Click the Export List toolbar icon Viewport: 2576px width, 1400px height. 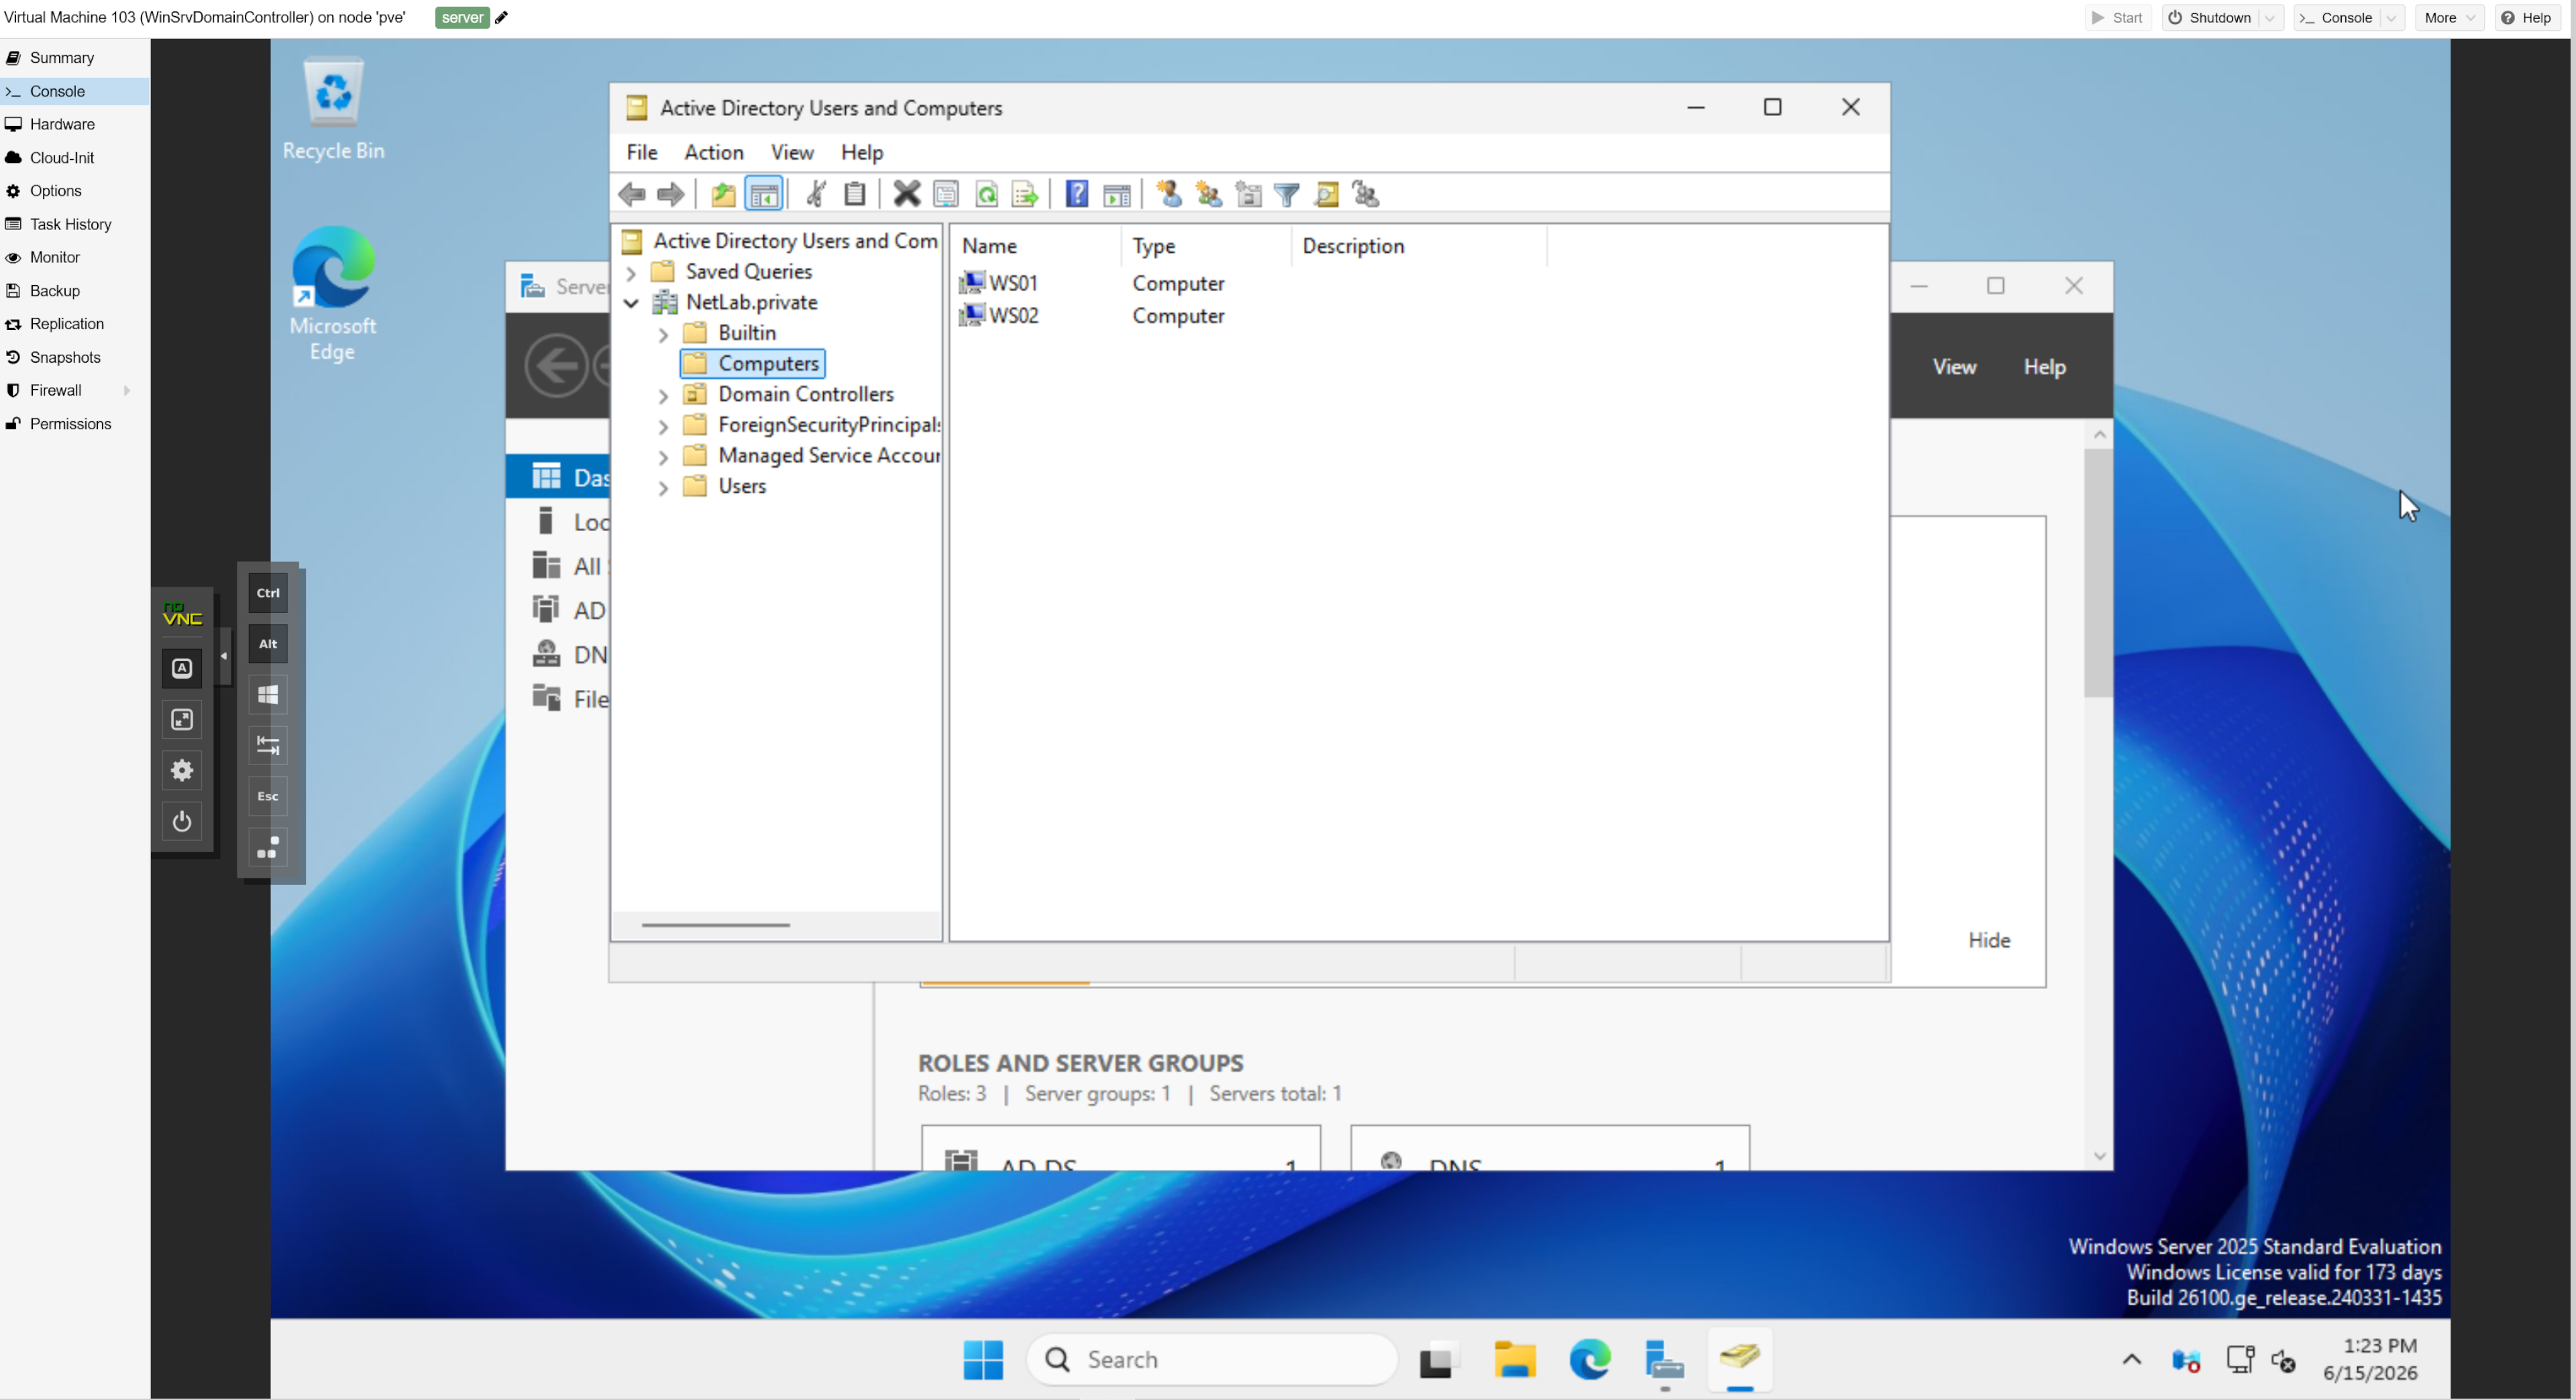[1025, 194]
